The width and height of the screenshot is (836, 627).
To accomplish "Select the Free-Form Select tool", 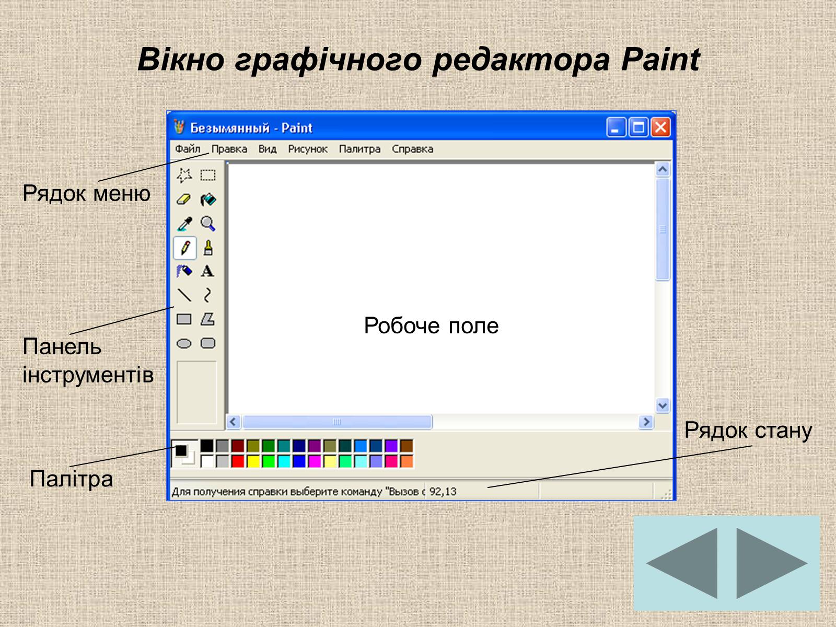I will pyautogui.click(x=184, y=175).
